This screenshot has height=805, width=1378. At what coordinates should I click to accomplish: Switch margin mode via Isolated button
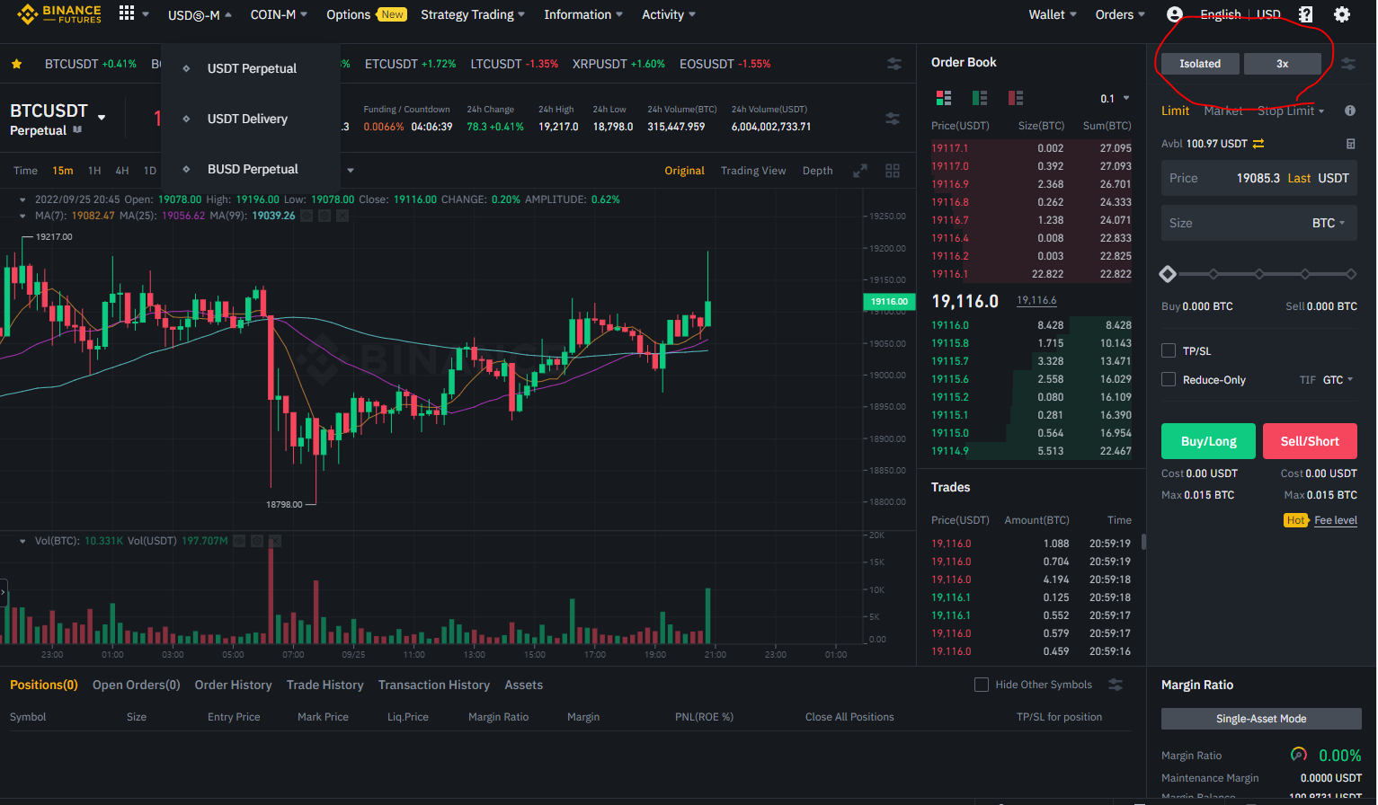[x=1200, y=64]
